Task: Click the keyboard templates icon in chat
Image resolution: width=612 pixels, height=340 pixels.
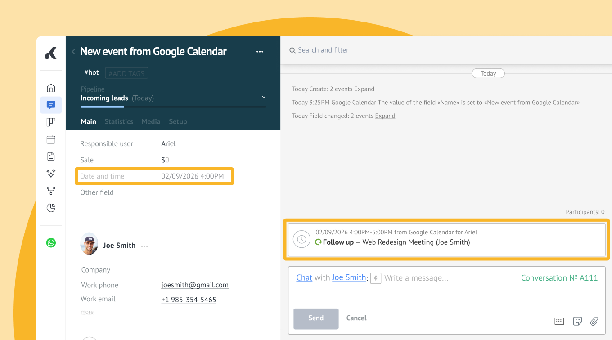Action: pyautogui.click(x=559, y=321)
